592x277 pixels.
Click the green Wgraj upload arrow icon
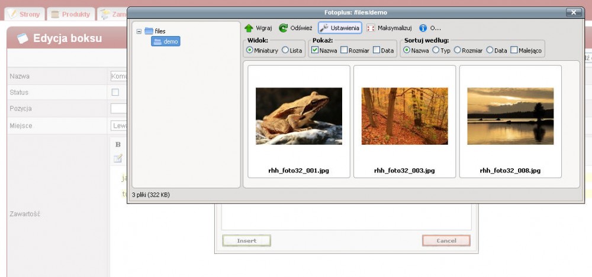[x=249, y=28]
